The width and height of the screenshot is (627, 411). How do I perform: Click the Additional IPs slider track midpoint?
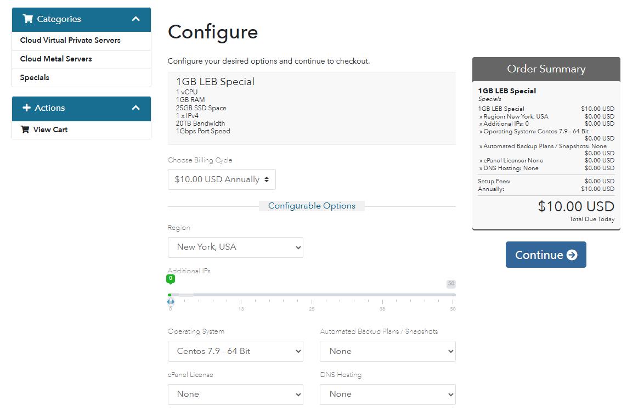(x=312, y=295)
